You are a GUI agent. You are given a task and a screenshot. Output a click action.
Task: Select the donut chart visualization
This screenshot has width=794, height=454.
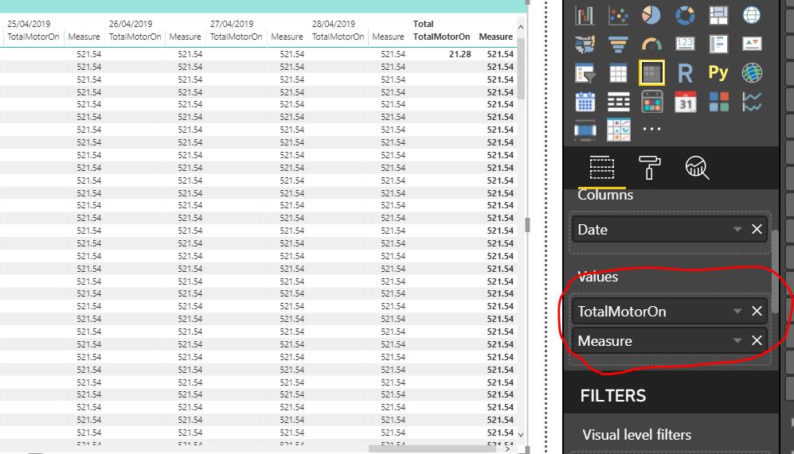click(685, 15)
